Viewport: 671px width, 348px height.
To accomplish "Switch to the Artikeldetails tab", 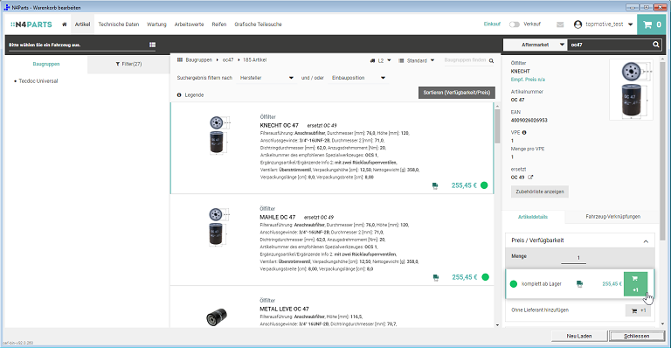I will [533, 217].
